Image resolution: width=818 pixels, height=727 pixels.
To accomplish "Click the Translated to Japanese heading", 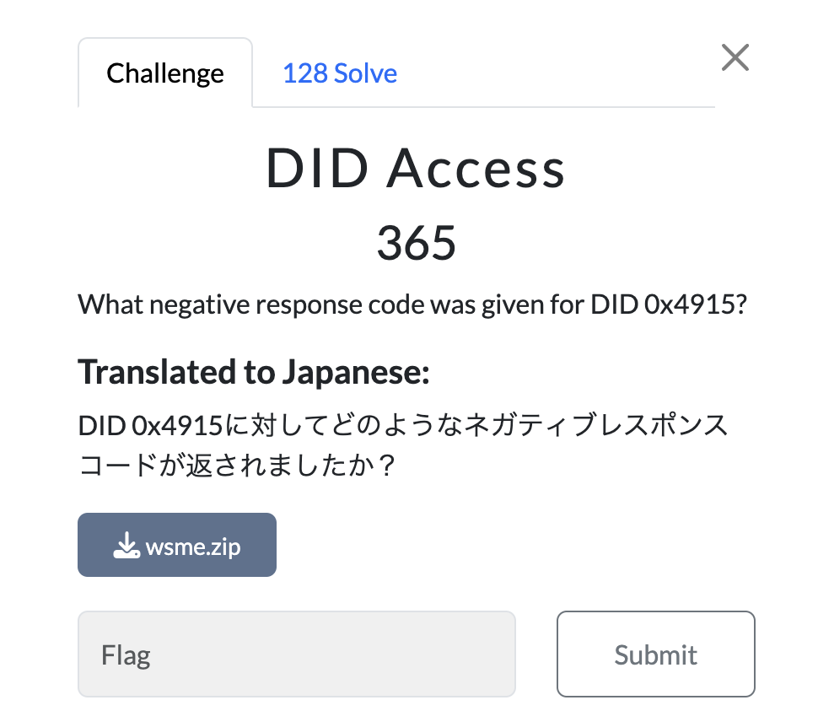I will point(254,372).
